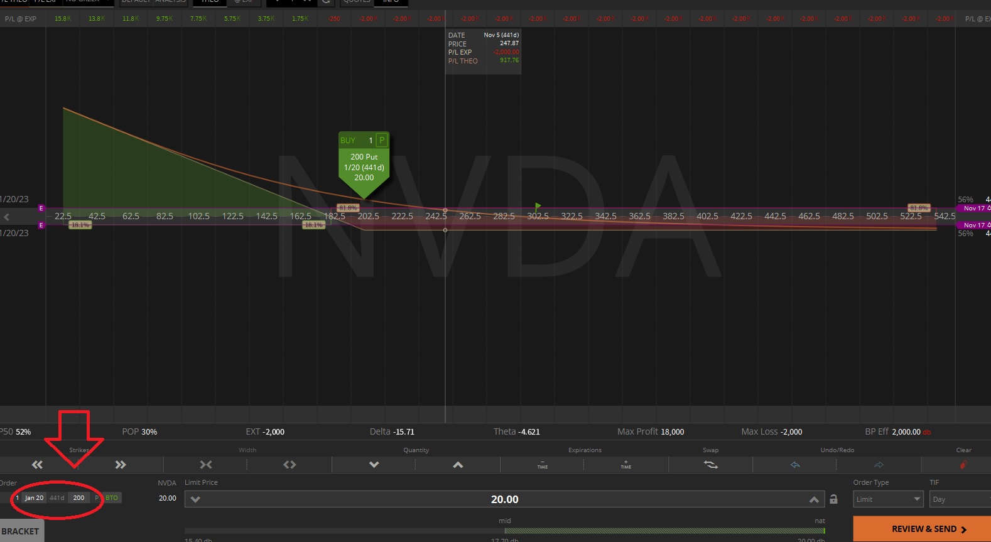Shift strikes down with the double-left arrows
991x542 pixels.
pos(38,465)
